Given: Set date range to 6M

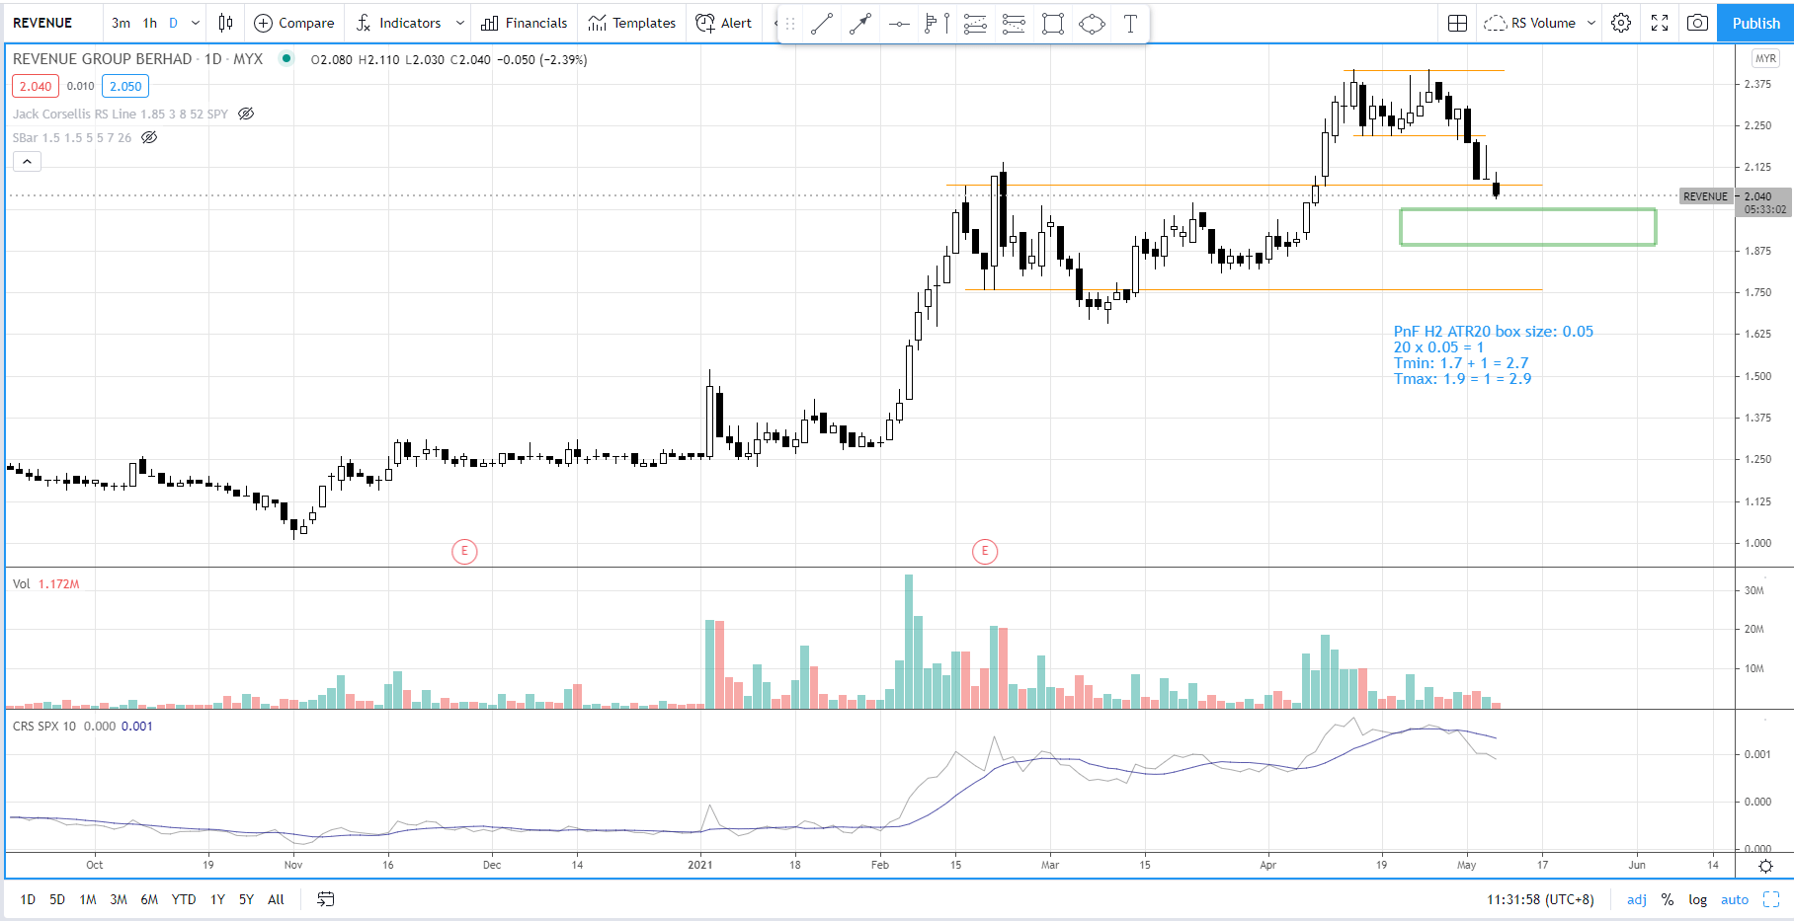Looking at the screenshot, I should click(149, 899).
